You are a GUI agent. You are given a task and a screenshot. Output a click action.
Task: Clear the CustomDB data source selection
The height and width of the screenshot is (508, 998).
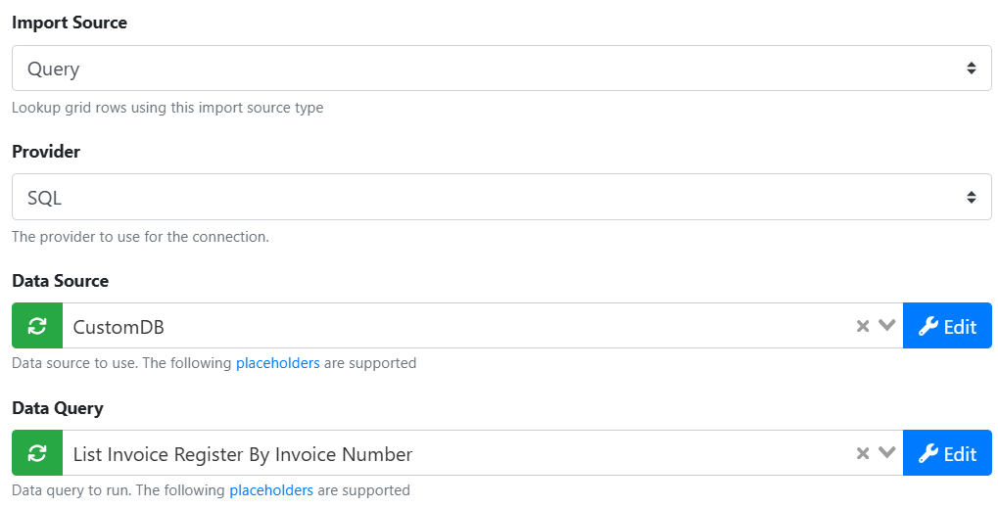[863, 326]
